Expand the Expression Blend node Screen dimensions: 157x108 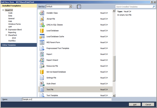click(6, 30)
